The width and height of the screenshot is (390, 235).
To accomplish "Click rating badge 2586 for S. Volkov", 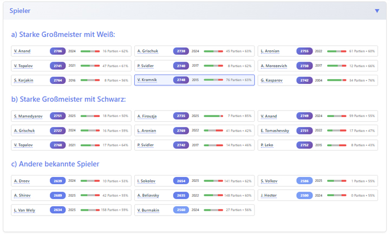I will point(304,181).
